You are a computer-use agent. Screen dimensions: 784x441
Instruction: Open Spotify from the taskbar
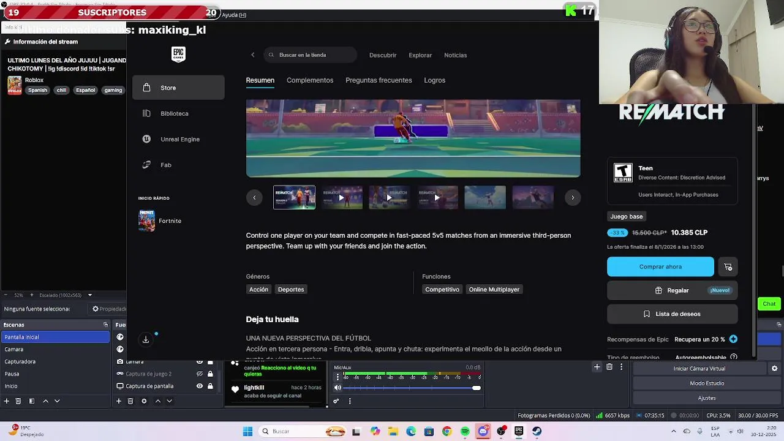[465, 431]
